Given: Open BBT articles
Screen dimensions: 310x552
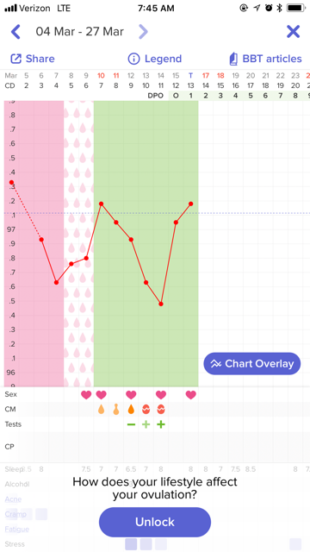Looking at the screenshot, I should pos(265,59).
